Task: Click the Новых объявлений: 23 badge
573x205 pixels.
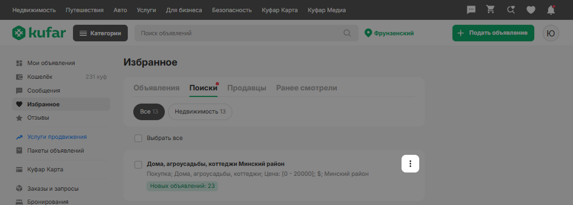Action: click(x=183, y=186)
